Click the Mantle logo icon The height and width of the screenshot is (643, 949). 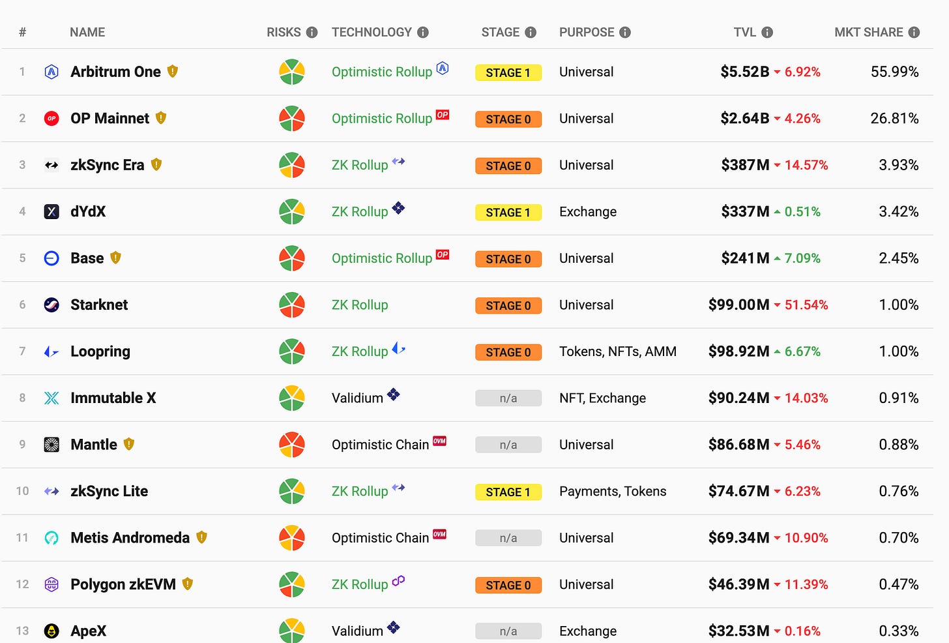pyautogui.click(x=51, y=445)
